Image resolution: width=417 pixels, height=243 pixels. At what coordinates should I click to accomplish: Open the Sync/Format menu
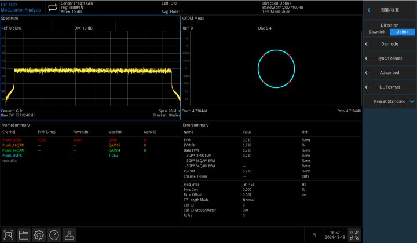390,58
